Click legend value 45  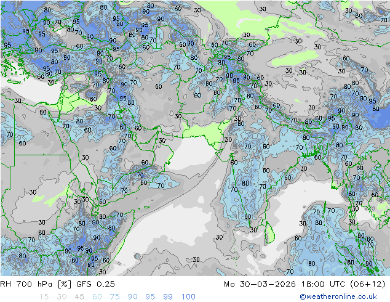[79, 296]
